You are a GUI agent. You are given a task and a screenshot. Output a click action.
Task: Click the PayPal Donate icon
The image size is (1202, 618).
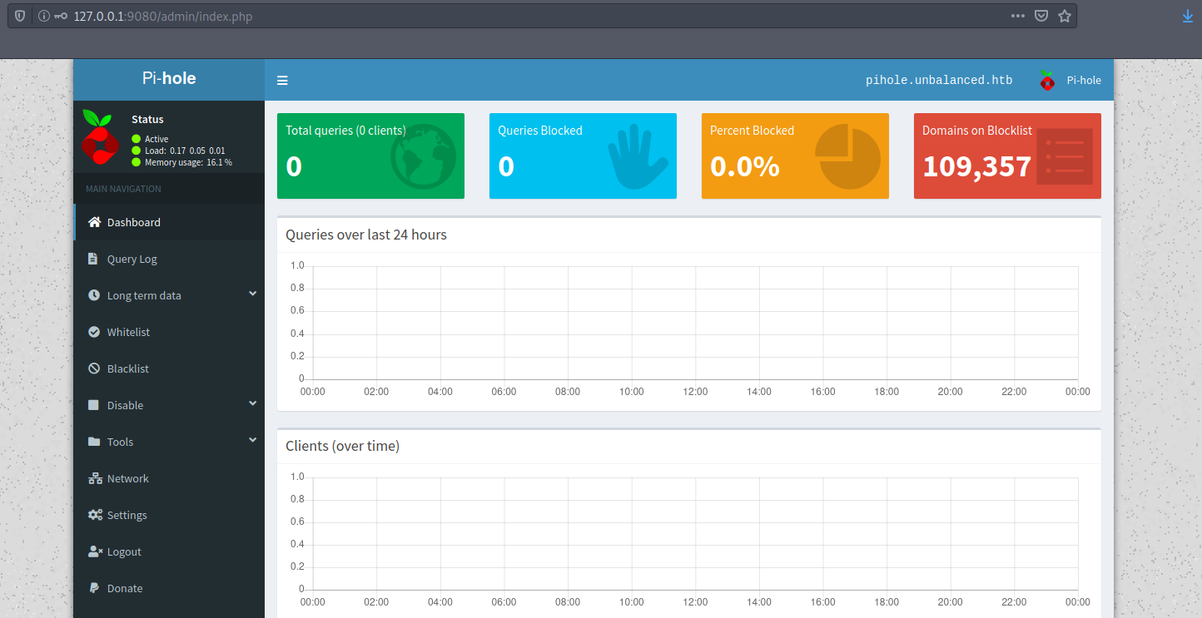click(x=94, y=588)
